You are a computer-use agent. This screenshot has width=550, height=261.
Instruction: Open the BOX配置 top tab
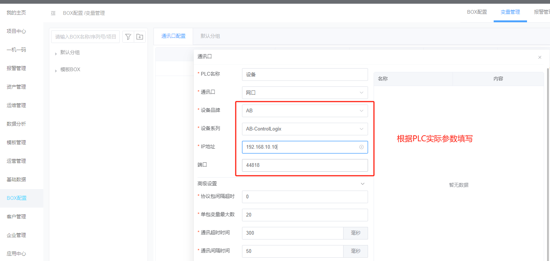(x=477, y=12)
